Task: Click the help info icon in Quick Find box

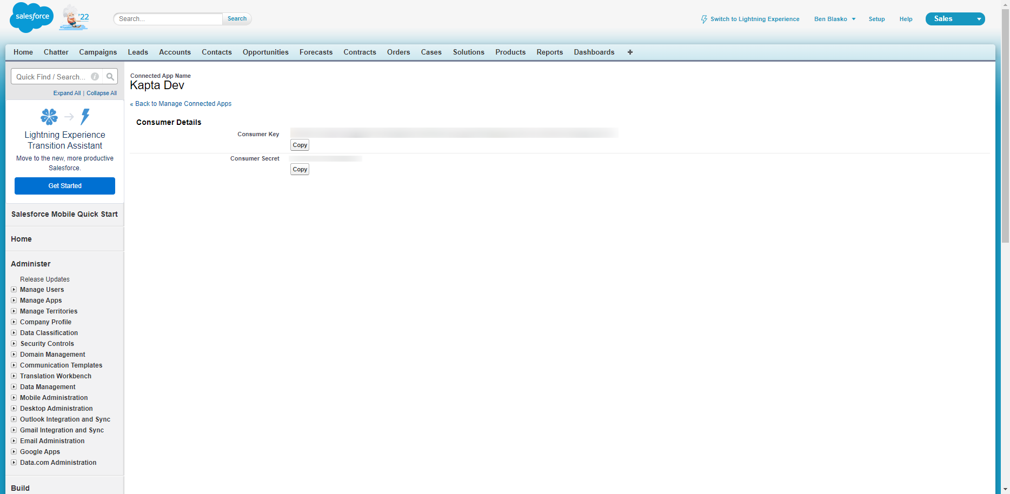Action: point(95,76)
